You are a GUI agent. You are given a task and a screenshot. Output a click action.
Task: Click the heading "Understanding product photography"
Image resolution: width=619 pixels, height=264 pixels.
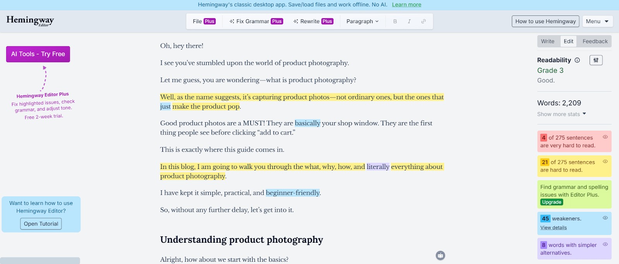coord(241,240)
